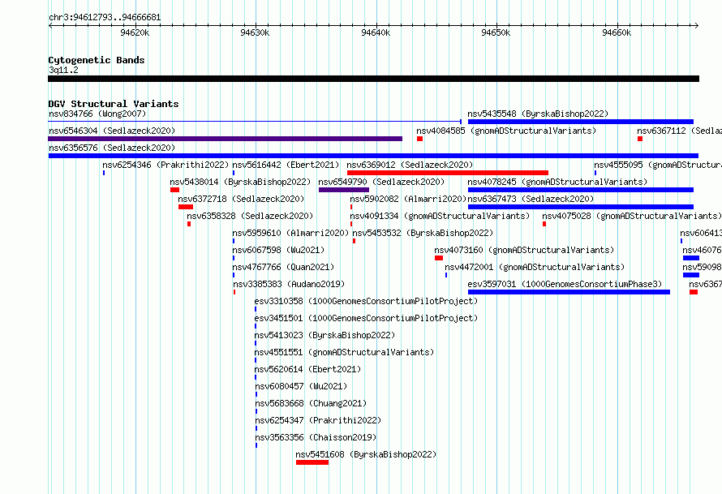Click nsv5616442 (Ebert2021) label
Image resolution: width=722 pixels, height=494 pixels.
tap(286, 165)
